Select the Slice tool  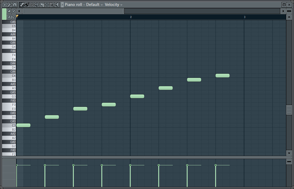tap(42, 5)
